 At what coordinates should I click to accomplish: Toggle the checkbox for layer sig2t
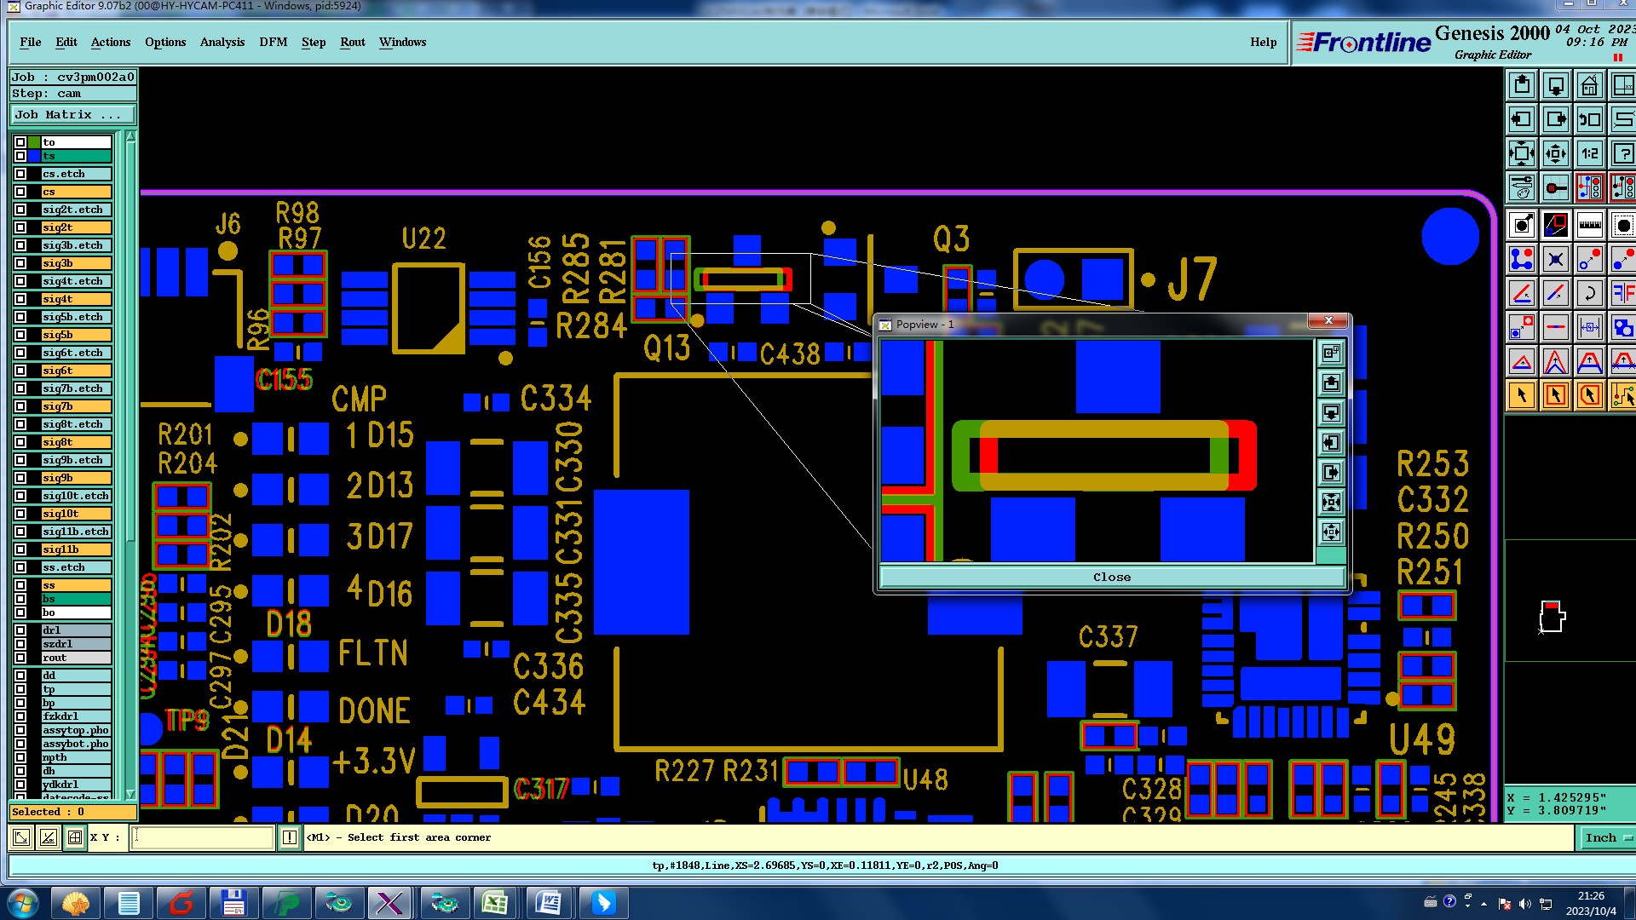coord(20,227)
